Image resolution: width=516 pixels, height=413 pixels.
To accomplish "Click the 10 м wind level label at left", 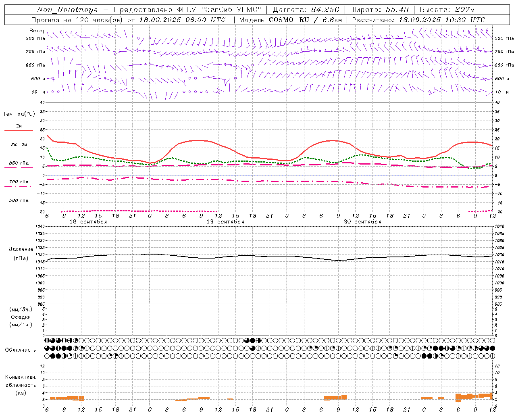I will [x=39, y=92].
